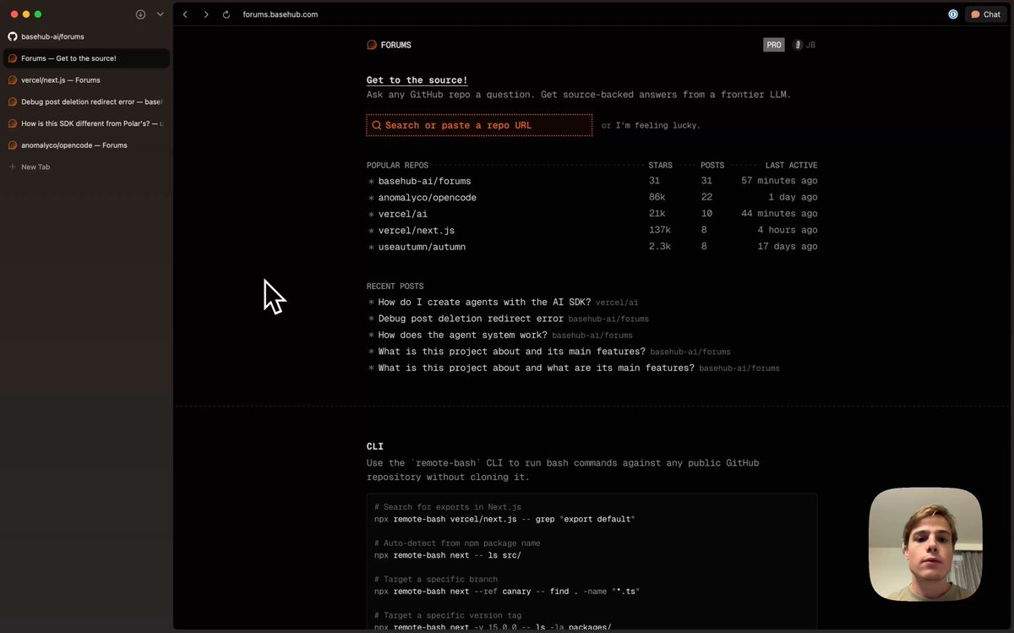Viewport: 1014px width, 633px height.
Task: Click the STARS column header
Action: [x=661, y=166]
